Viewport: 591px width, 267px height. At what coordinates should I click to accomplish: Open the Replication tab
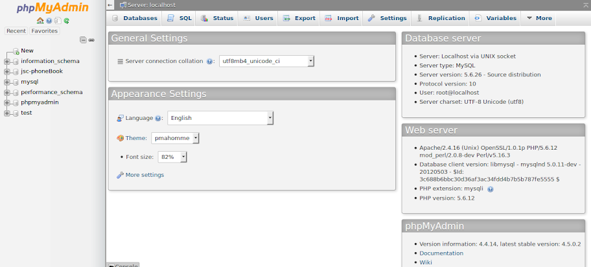(x=440, y=18)
